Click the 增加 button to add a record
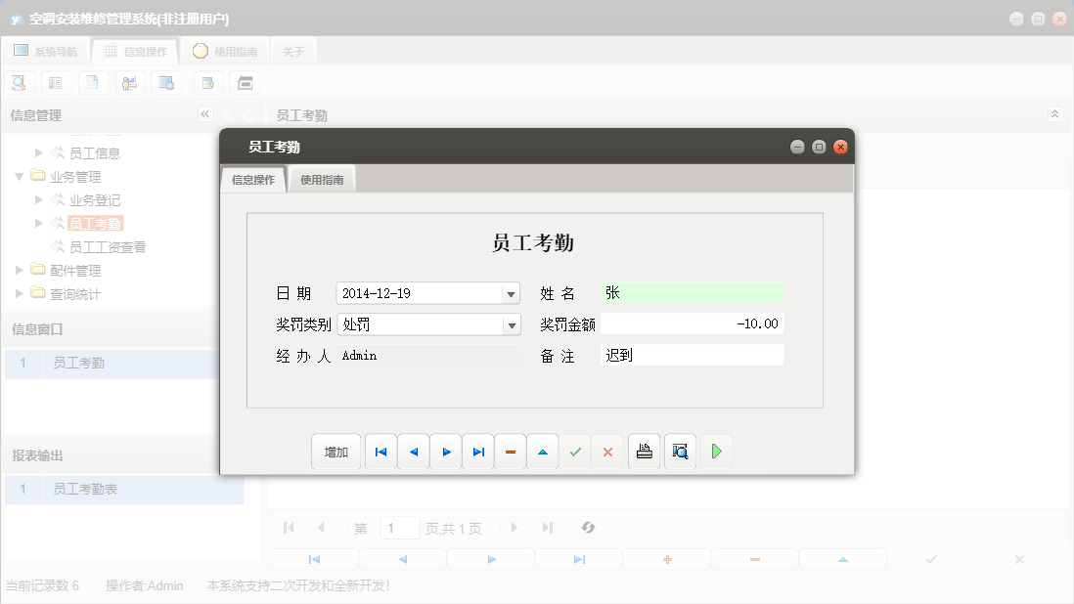The width and height of the screenshot is (1074, 604). tap(336, 451)
